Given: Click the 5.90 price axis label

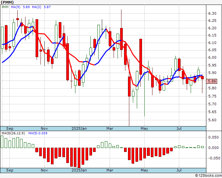Looking at the screenshot, I should [212, 73].
